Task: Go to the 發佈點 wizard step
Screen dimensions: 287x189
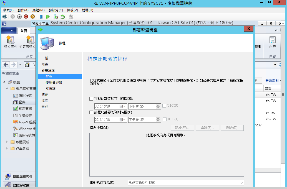Action: (x=51, y=88)
